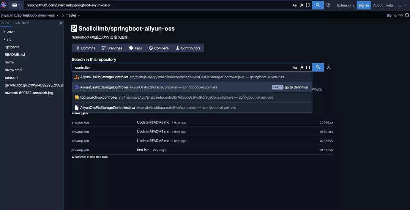410x210 pixels.
Task: Click Snailclimb/springboot-aliyun-oss page heading
Action: click(126, 28)
